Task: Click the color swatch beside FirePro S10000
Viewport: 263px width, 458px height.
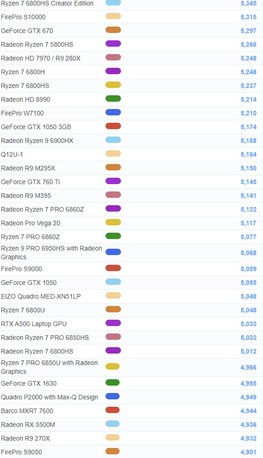Action: click(113, 16)
